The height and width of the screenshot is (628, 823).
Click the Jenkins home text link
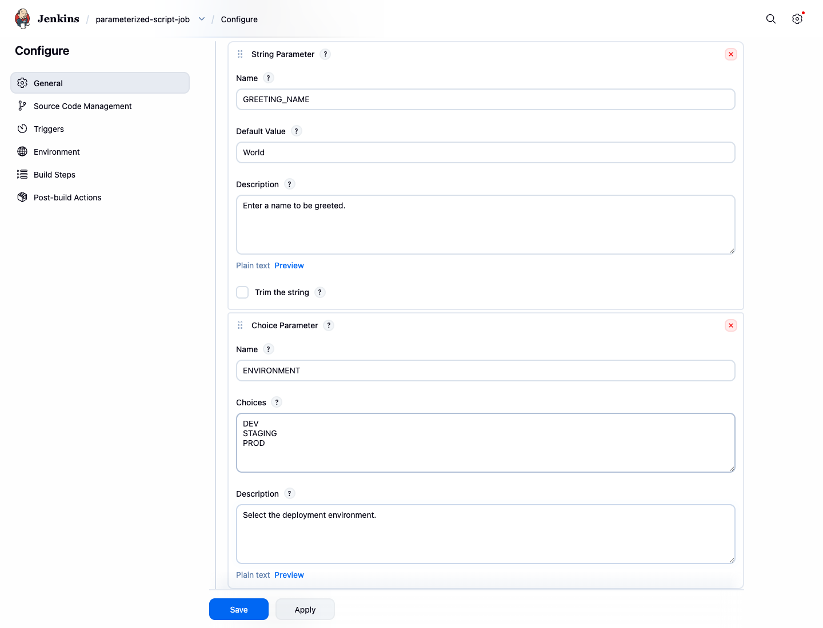58,19
